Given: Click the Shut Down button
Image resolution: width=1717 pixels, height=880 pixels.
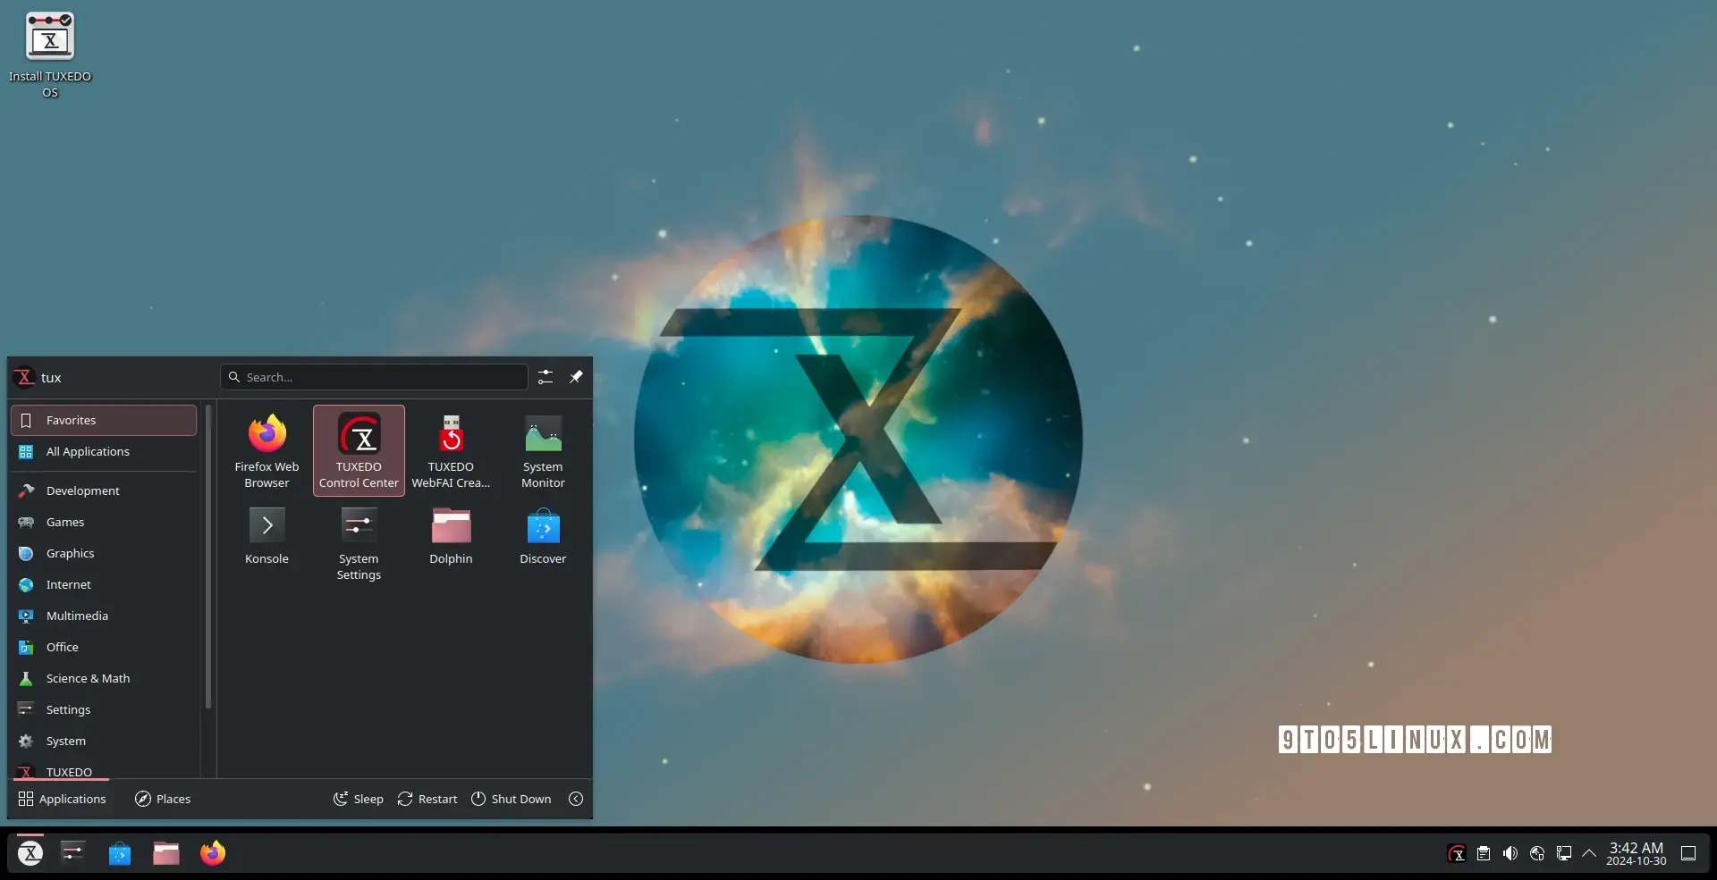Looking at the screenshot, I should pos(512,799).
